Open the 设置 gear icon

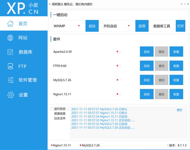(x=10, y=95)
